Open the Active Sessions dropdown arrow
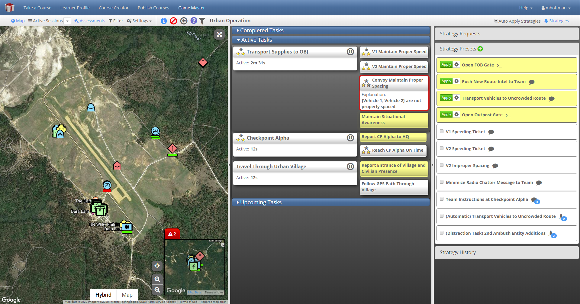 point(68,21)
